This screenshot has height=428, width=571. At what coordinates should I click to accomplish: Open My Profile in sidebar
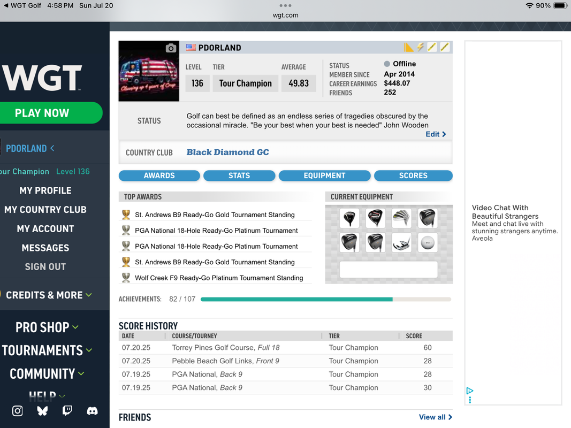coord(45,190)
